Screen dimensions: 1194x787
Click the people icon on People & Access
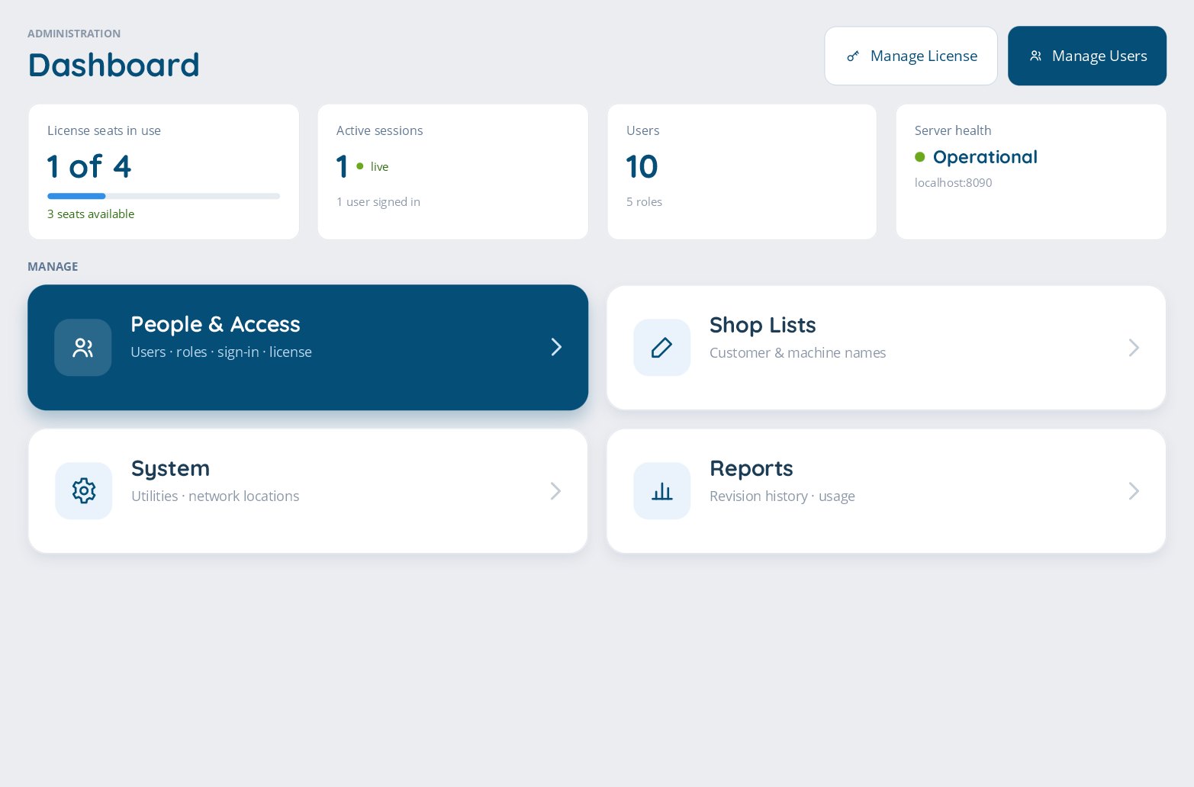tap(83, 348)
